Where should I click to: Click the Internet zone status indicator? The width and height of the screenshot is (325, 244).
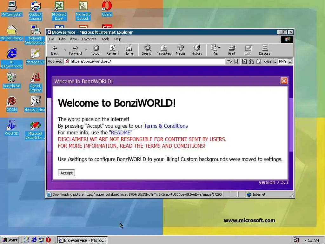pyautogui.click(x=256, y=194)
